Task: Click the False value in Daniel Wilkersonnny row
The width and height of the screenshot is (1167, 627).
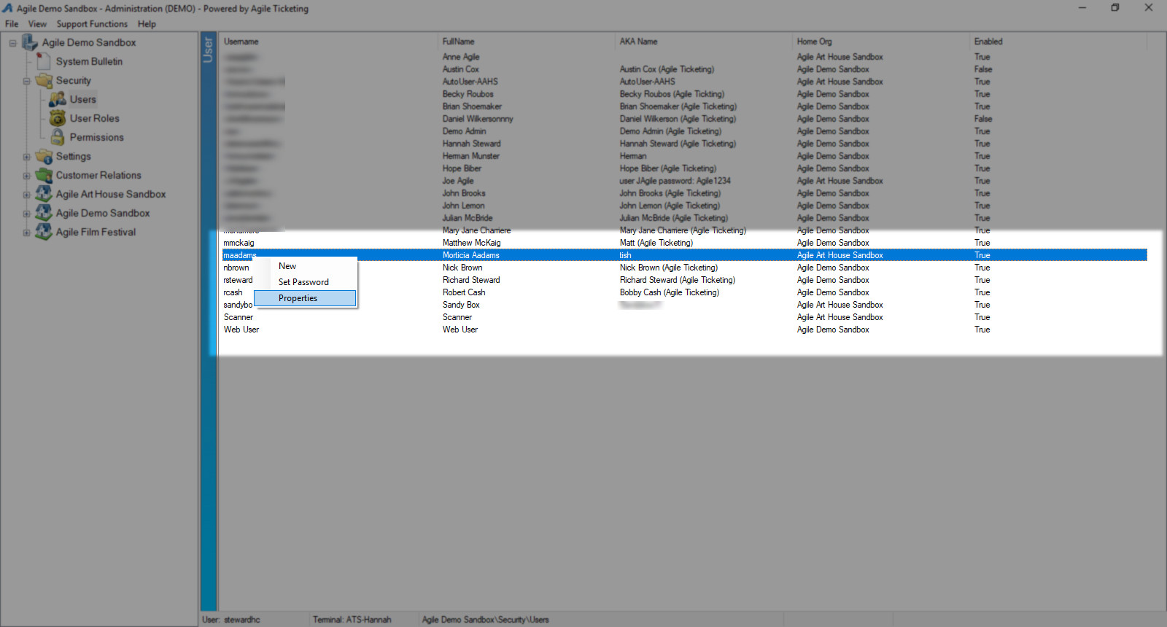Action: 983,119
